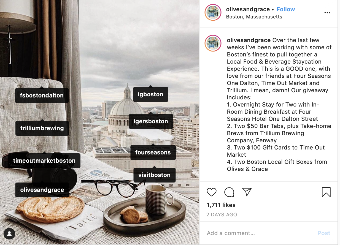Open the trilliumbrewing tagged account
The image size is (340, 245).
[42, 128]
